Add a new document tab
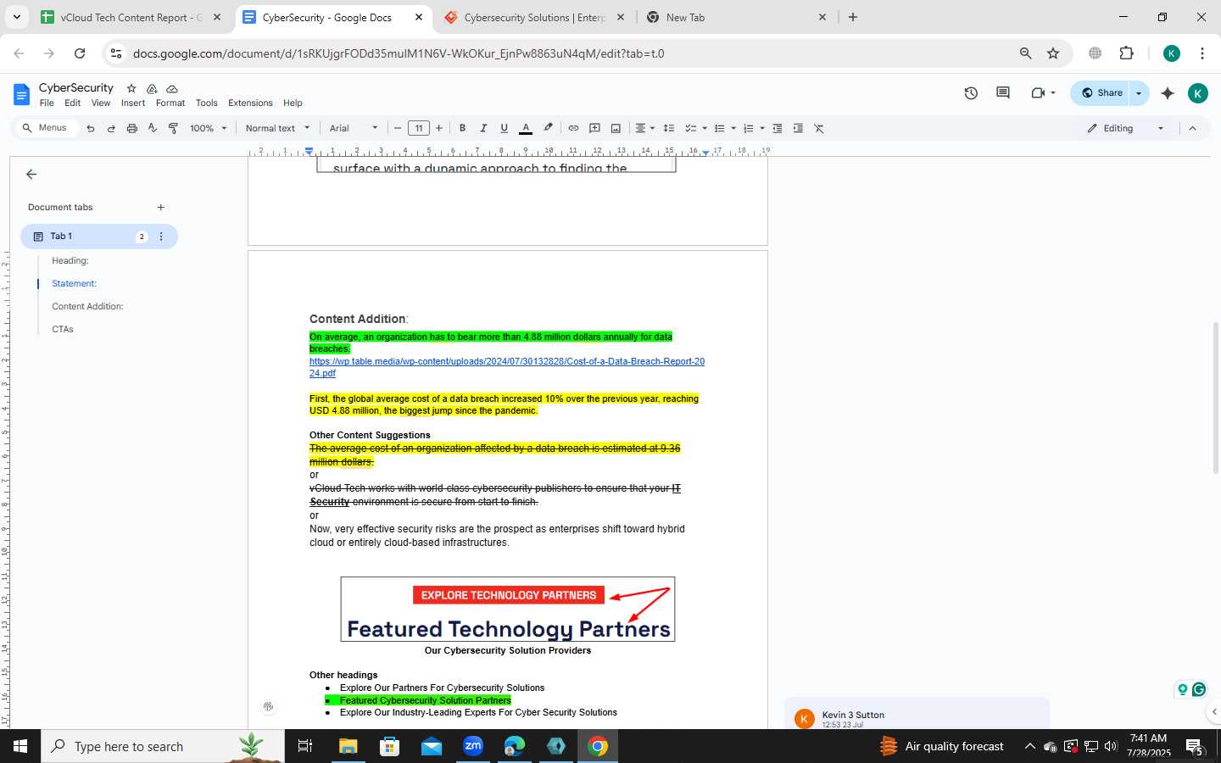Viewport: 1221px width, 763px height. 160,207
